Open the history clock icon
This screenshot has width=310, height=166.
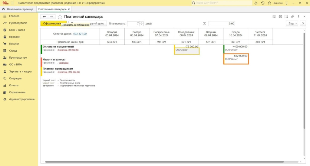pos(262,3)
